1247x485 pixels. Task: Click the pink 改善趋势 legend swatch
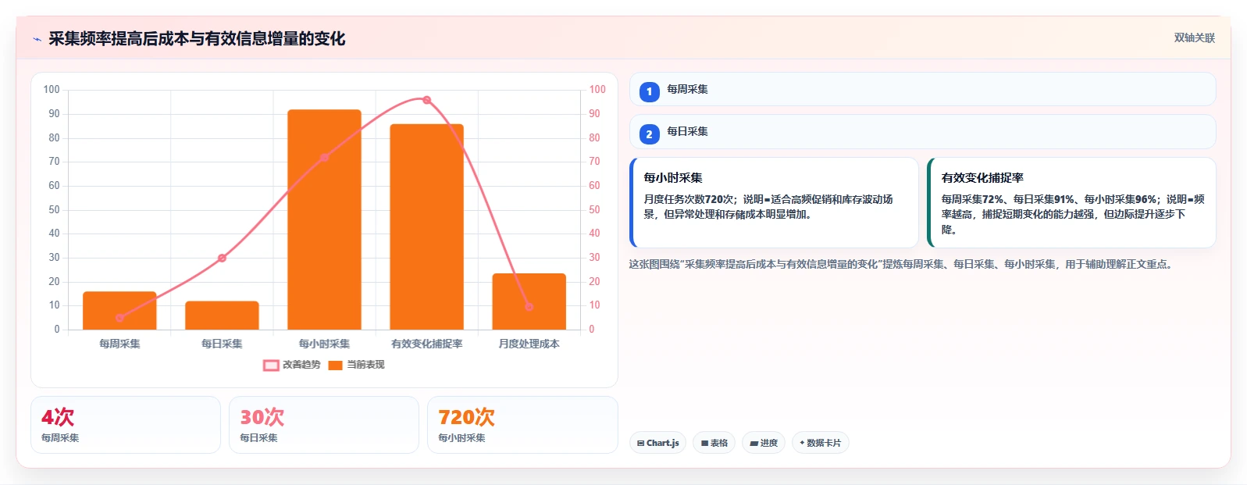coord(271,365)
